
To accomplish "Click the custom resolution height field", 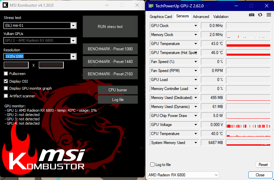I will (x=51, y=65).
